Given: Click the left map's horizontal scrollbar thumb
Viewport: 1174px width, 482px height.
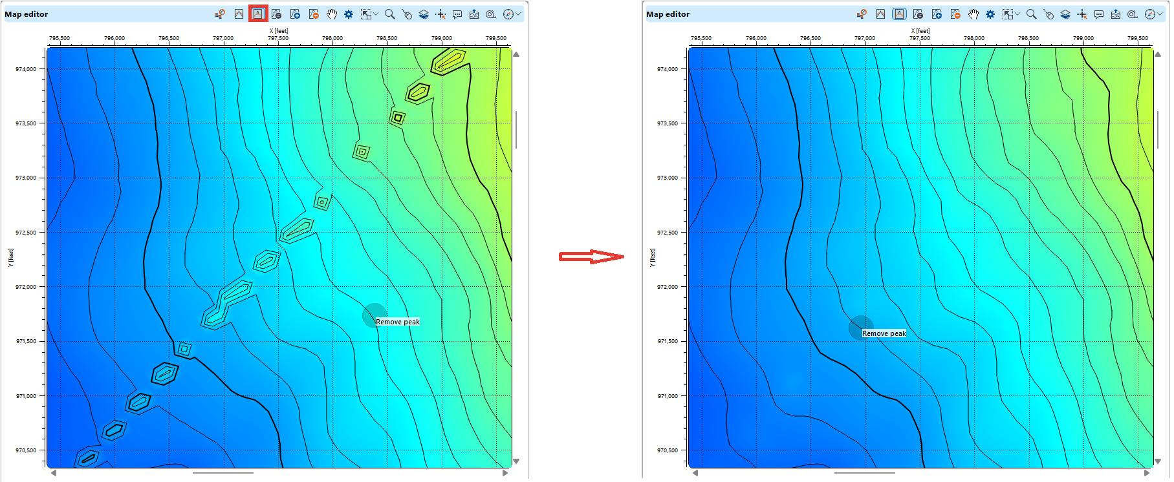Looking at the screenshot, I should coord(223,473).
